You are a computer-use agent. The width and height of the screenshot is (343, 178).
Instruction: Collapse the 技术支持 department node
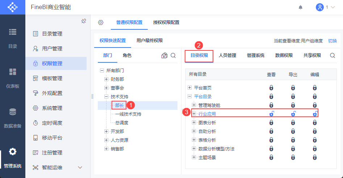pyautogui.click(x=106, y=96)
